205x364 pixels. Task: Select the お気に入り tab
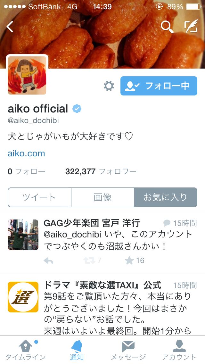click(x=166, y=197)
